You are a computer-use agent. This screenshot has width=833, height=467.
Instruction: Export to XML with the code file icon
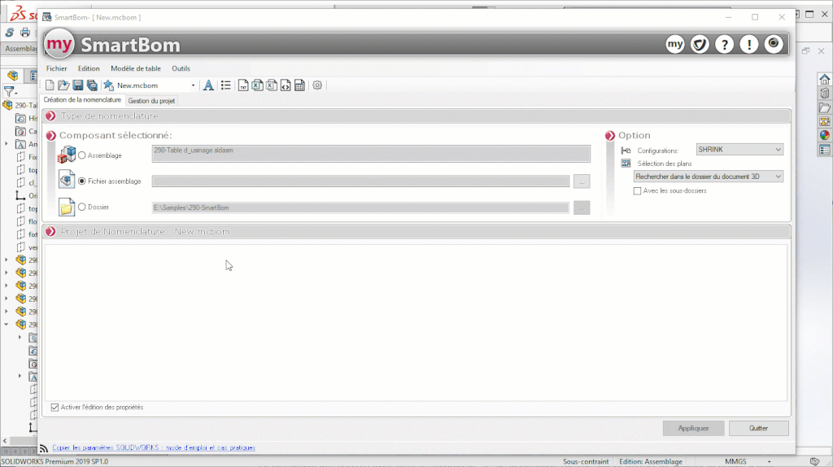(286, 85)
